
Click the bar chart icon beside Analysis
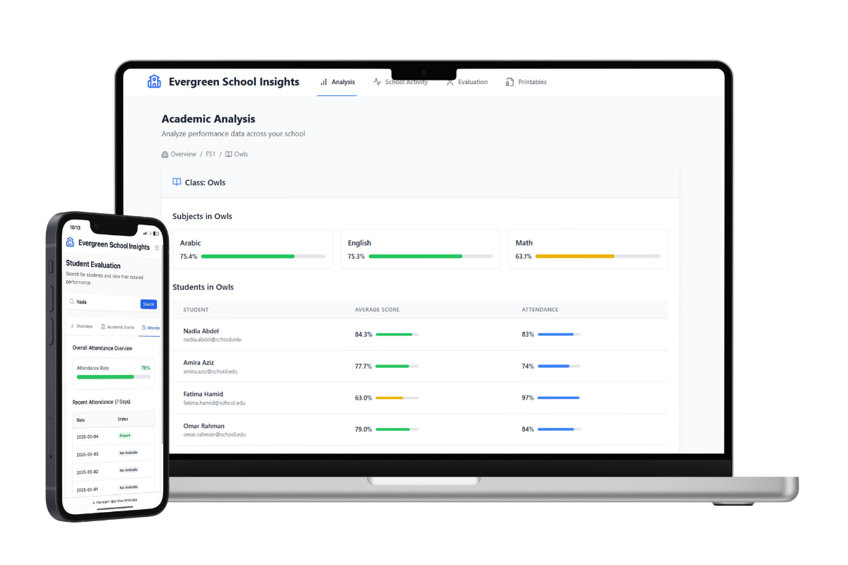[x=324, y=82]
